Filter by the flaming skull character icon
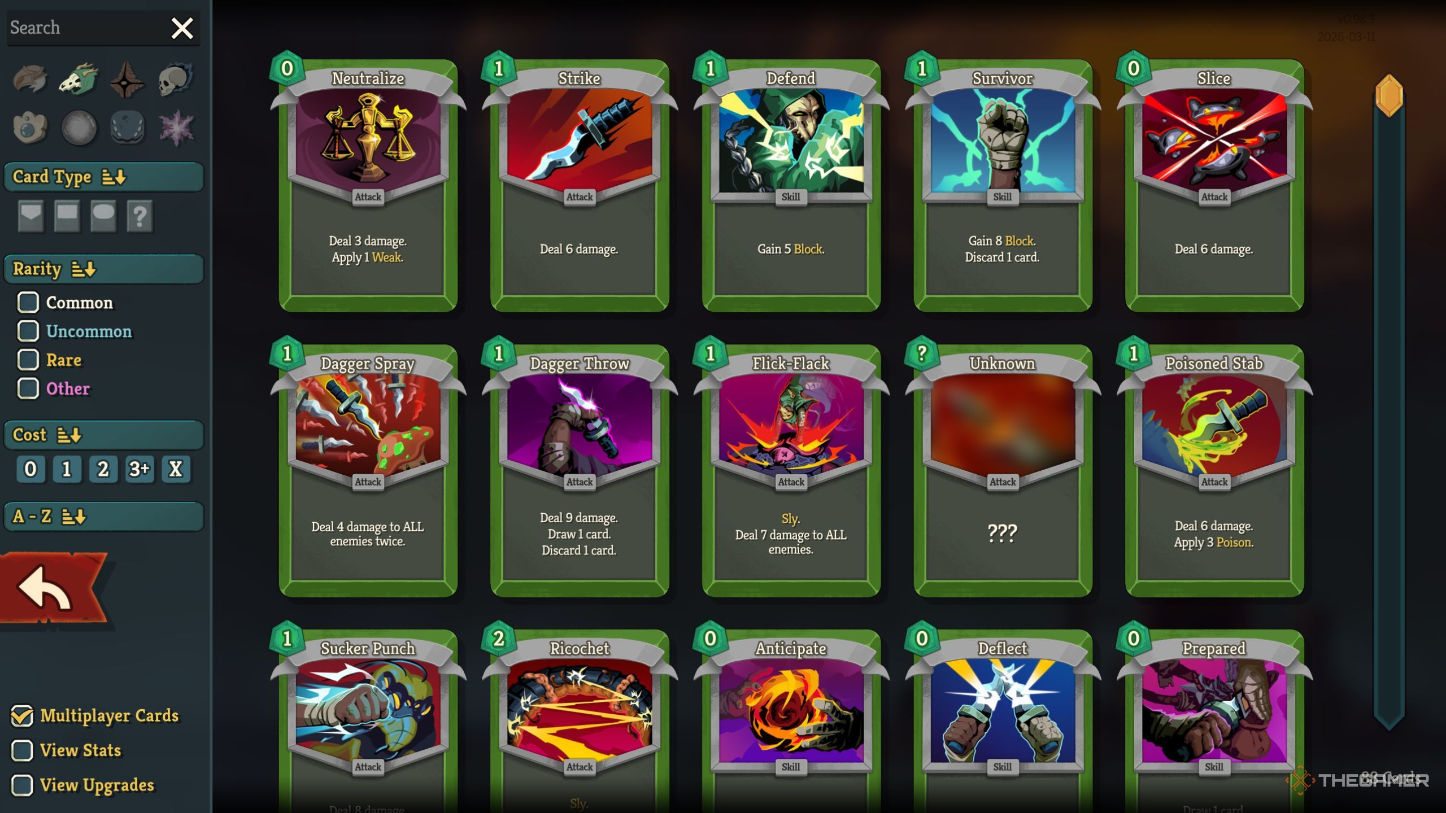Screen dimensions: 1446x813 175,79
